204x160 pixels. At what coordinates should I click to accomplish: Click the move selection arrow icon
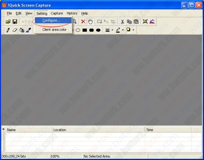(106, 22)
